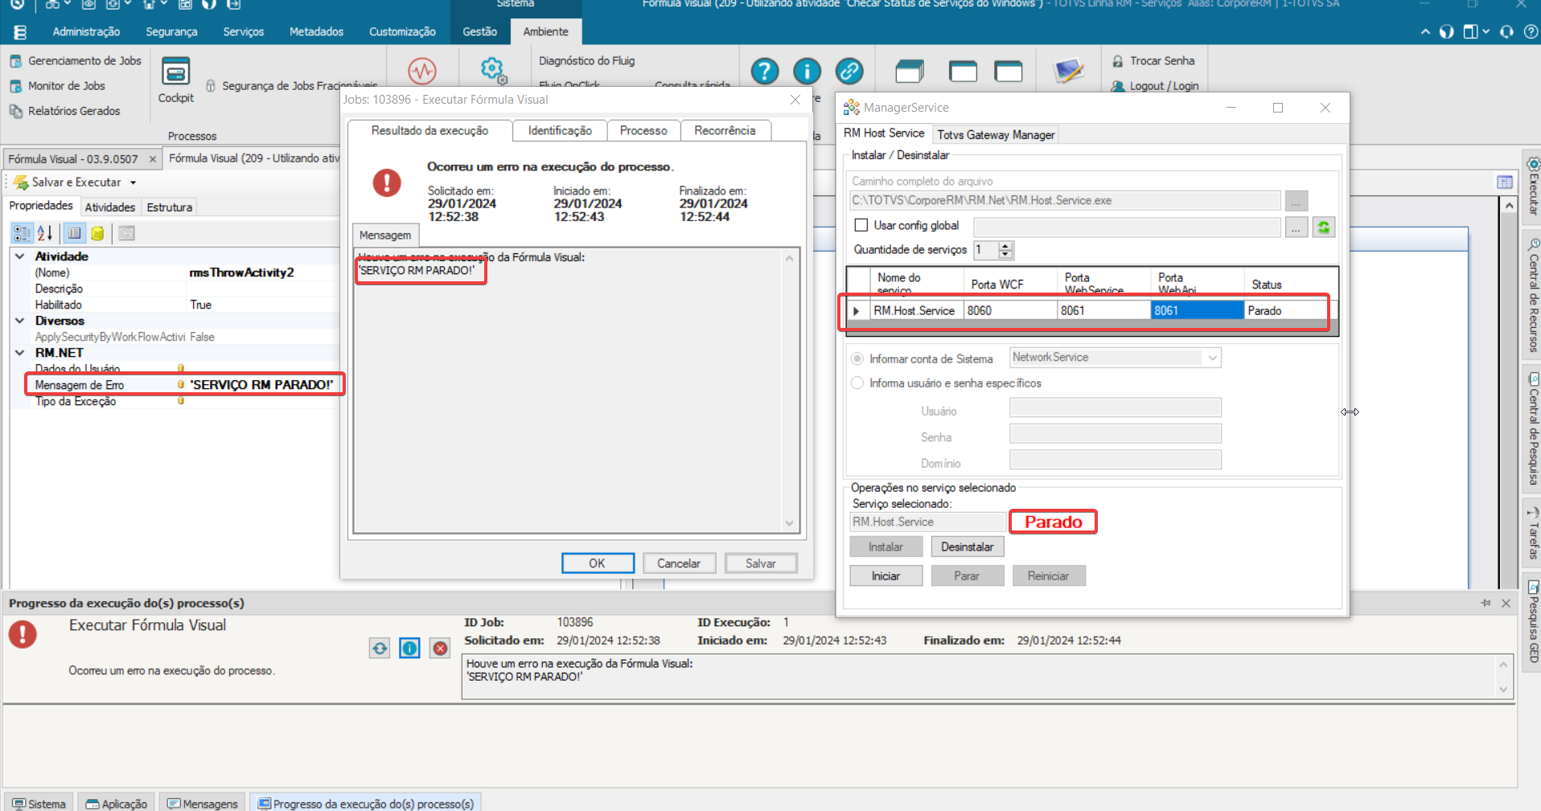This screenshot has width=1541, height=811.
Task: Click Iniciar to start the service
Action: pyautogui.click(x=886, y=576)
